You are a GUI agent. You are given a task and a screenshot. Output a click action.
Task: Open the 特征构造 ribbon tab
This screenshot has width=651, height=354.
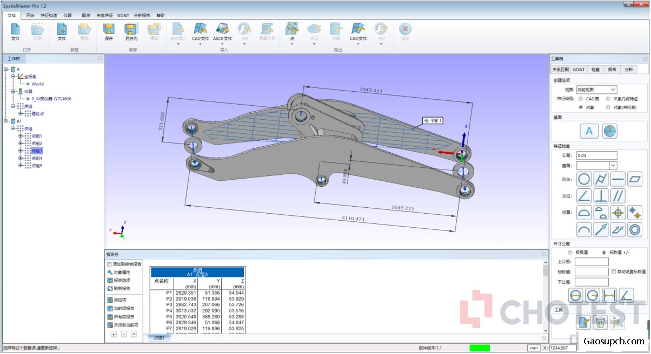(x=49, y=16)
